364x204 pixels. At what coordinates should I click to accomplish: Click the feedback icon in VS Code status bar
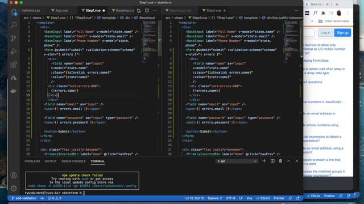coord(290,198)
